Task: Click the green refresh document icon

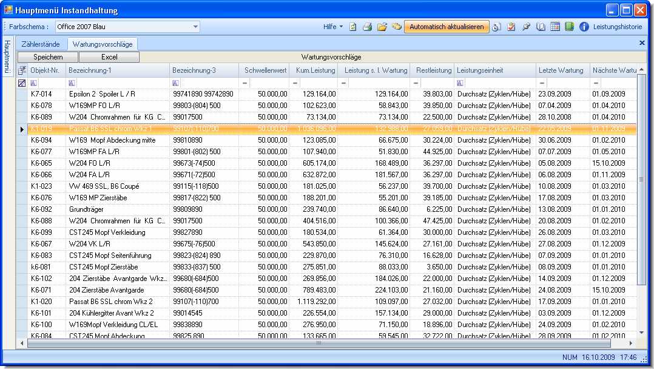Action: click(x=352, y=27)
